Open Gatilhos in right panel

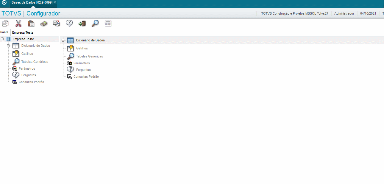(x=82, y=48)
